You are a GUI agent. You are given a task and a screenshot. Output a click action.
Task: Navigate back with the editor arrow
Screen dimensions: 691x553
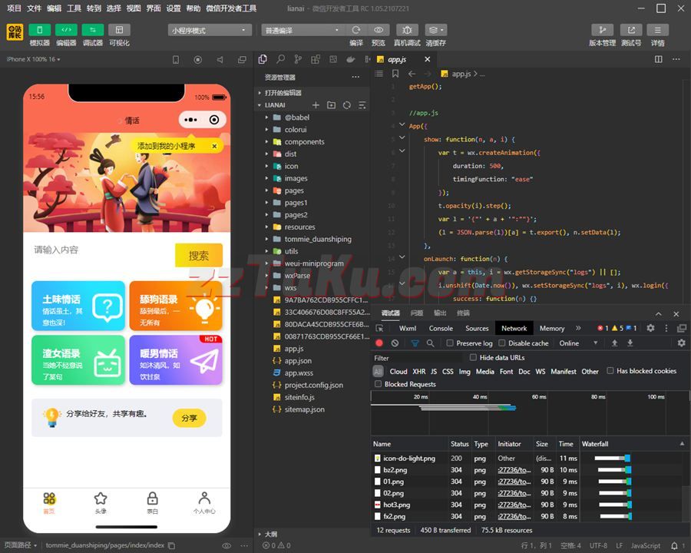coord(412,74)
